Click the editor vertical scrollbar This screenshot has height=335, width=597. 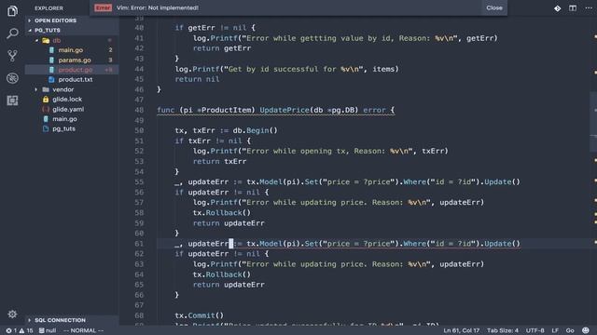(593, 122)
